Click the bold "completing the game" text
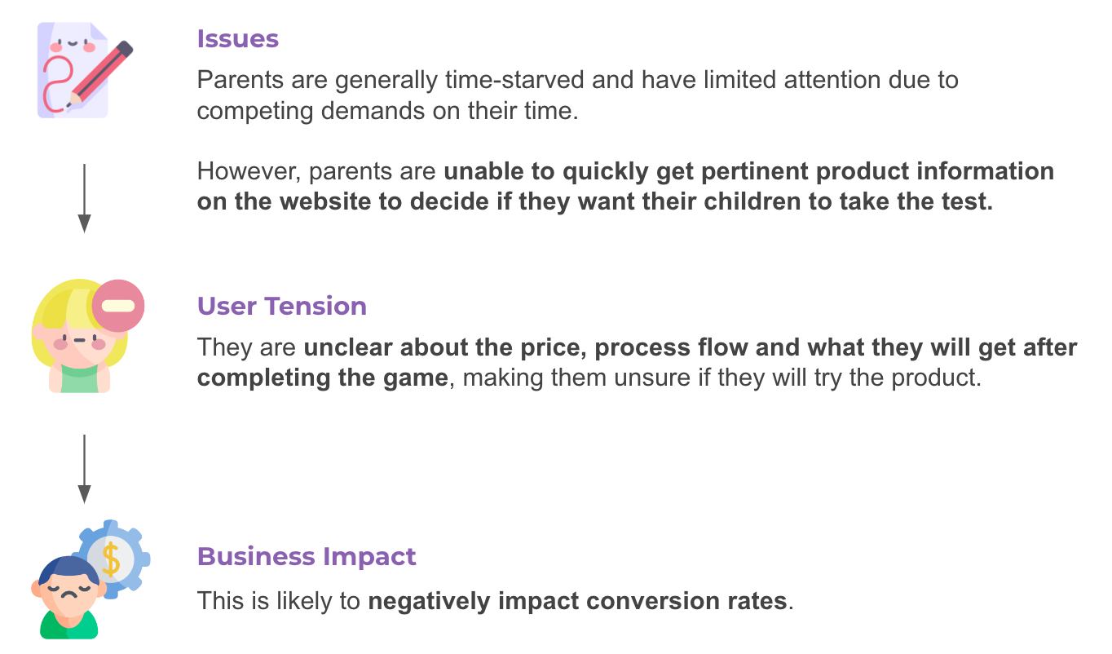1112x654 pixels. click(323, 378)
